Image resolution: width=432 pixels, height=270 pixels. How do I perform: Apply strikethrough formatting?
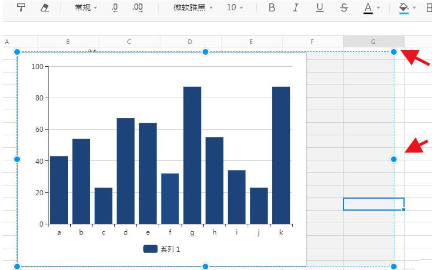pos(344,7)
